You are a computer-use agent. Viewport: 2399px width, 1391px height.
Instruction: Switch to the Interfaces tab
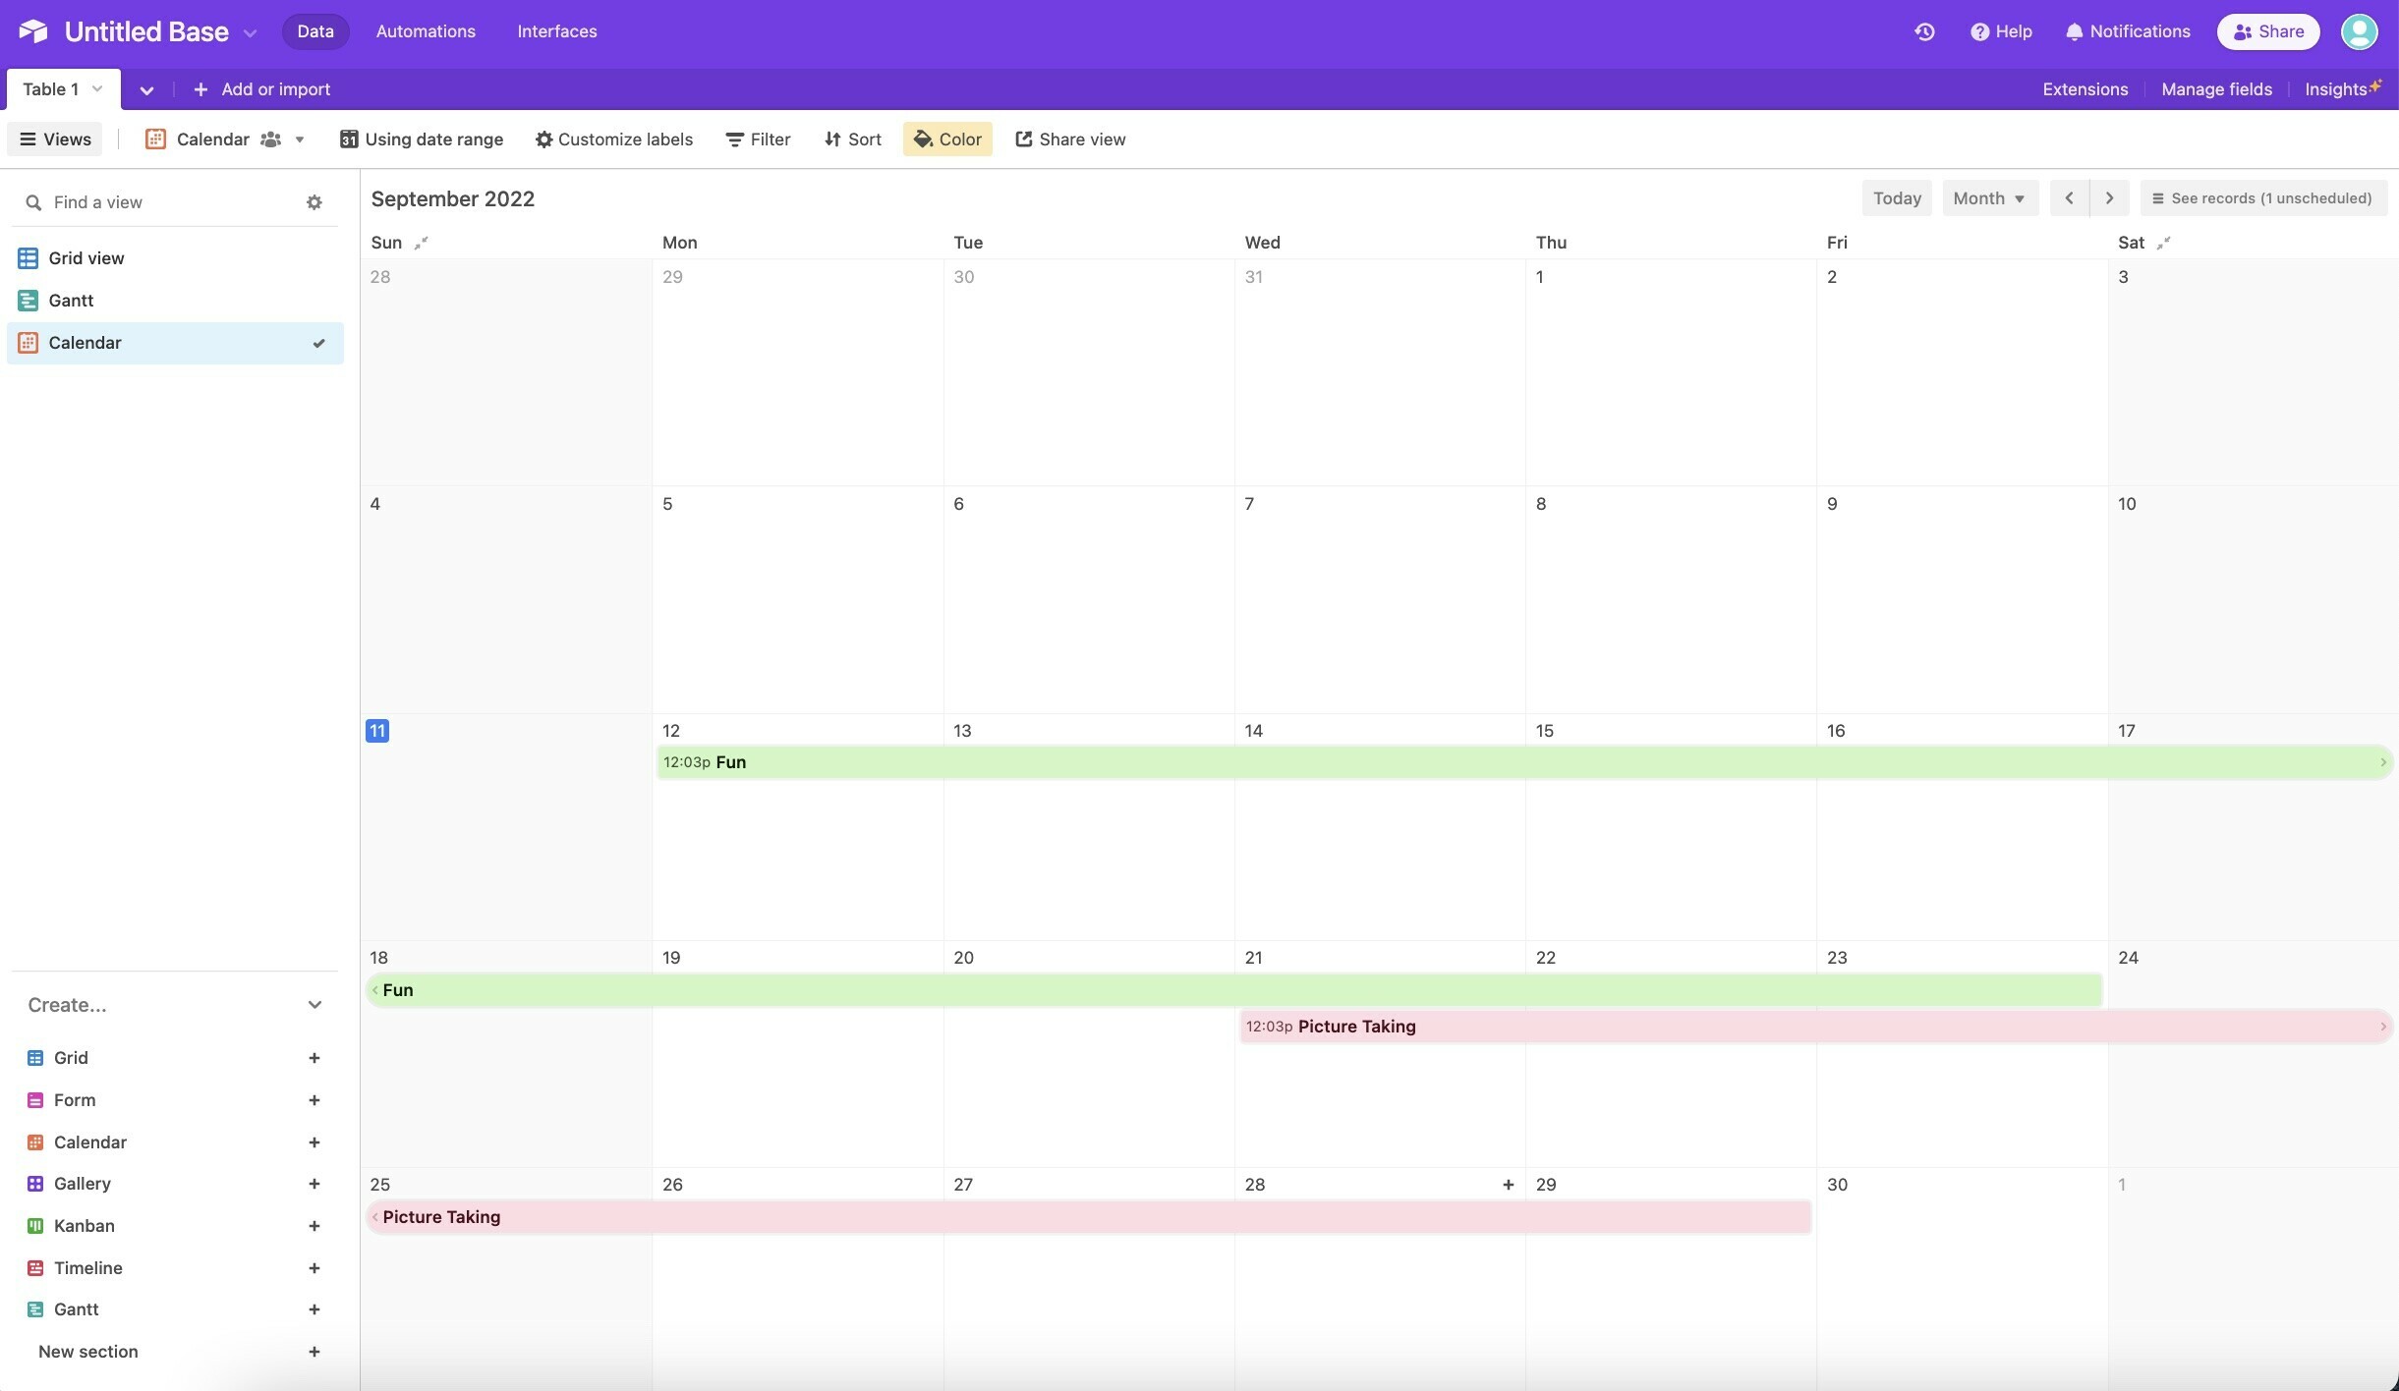pyautogui.click(x=557, y=31)
